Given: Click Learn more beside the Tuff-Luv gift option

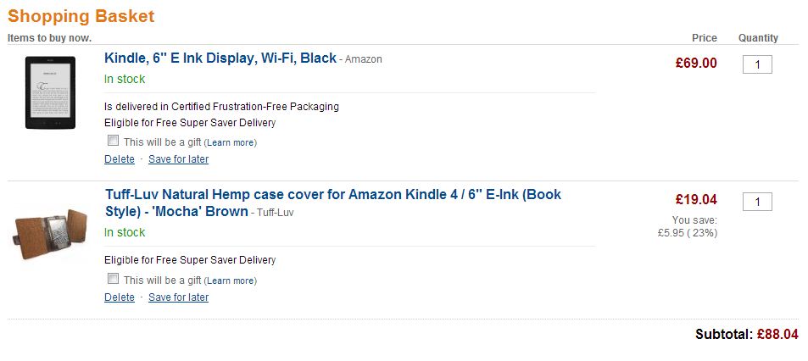Looking at the screenshot, I should click(231, 280).
